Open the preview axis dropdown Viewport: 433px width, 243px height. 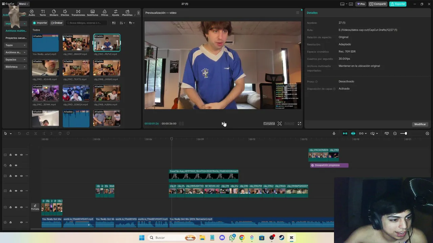[x=374, y=134]
